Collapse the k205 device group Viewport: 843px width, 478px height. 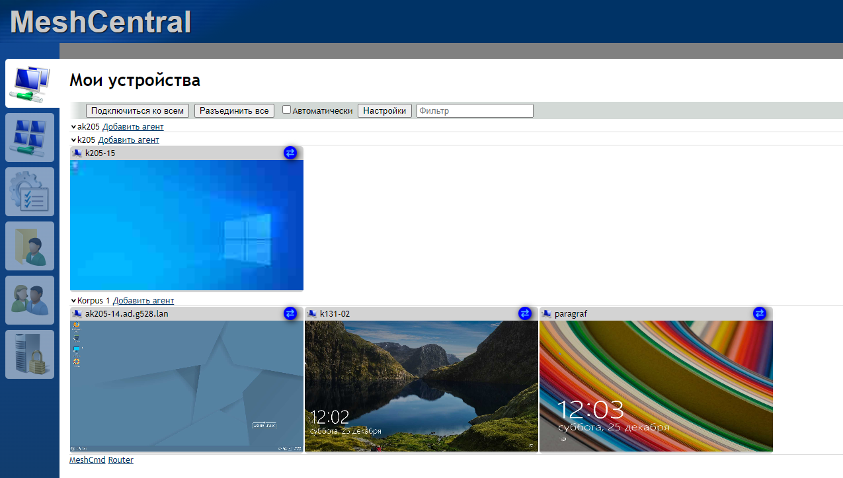tap(73, 139)
